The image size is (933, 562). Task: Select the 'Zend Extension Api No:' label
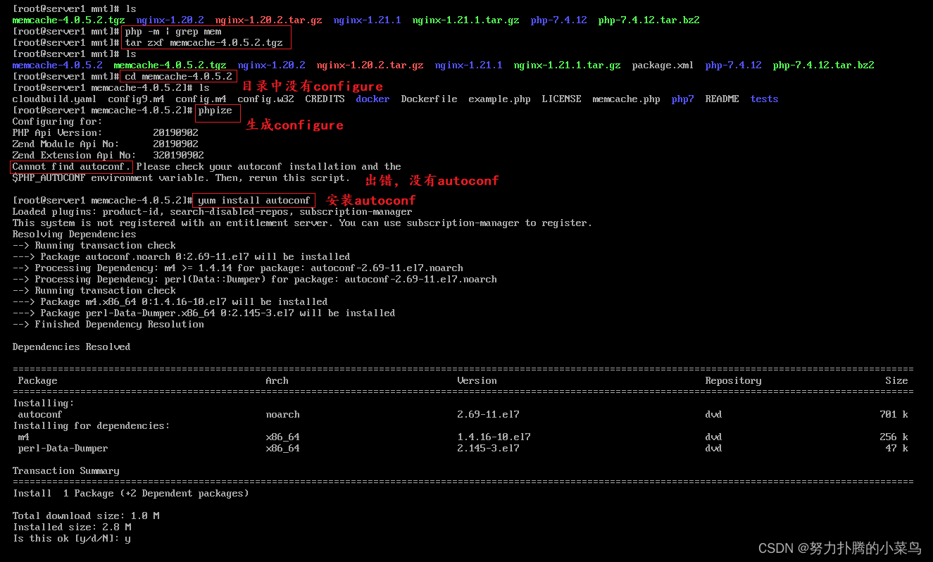(74, 156)
